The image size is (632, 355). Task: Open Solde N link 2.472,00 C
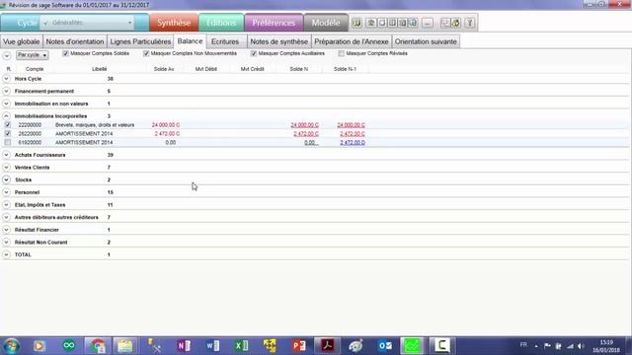pyautogui.click(x=306, y=134)
